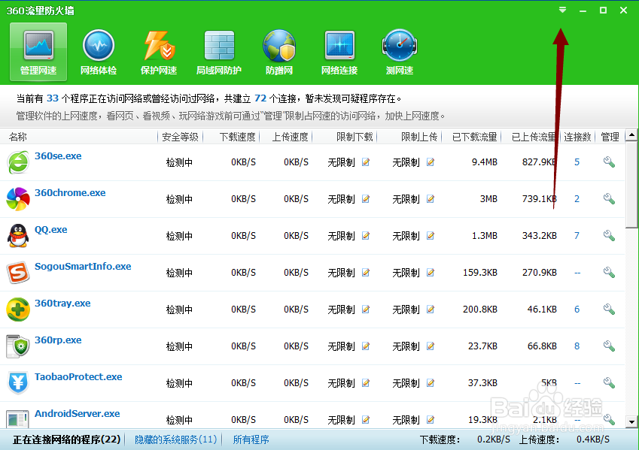
Task: Open manage wrench for 360tray.exe
Action: click(609, 310)
